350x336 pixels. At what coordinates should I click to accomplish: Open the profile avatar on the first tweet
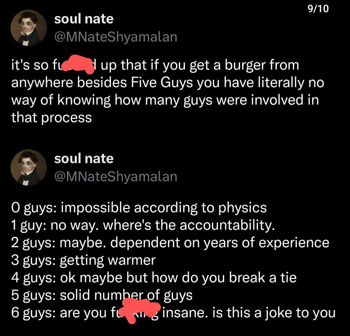click(29, 28)
